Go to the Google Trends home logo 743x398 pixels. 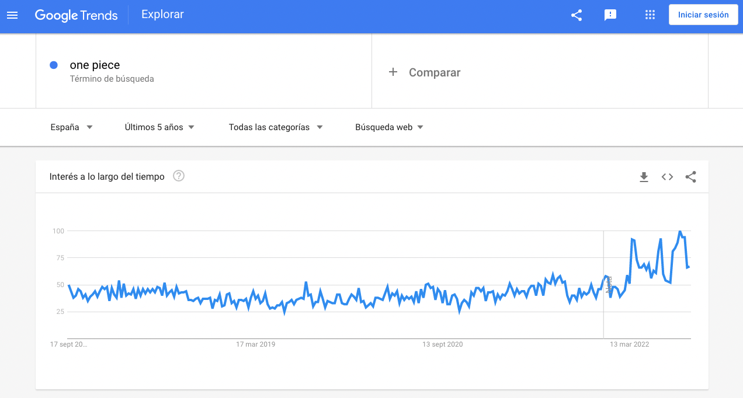76,15
